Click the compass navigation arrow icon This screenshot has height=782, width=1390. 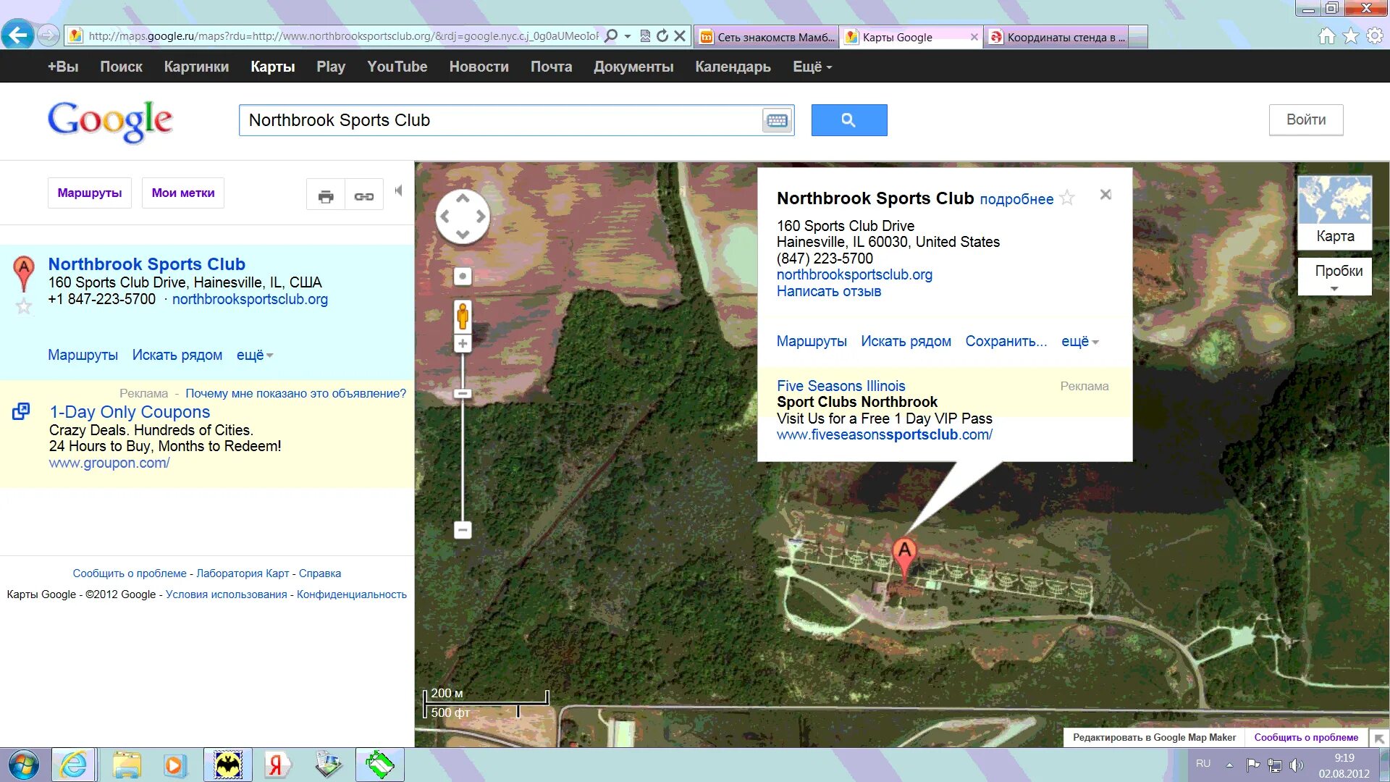tap(462, 216)
